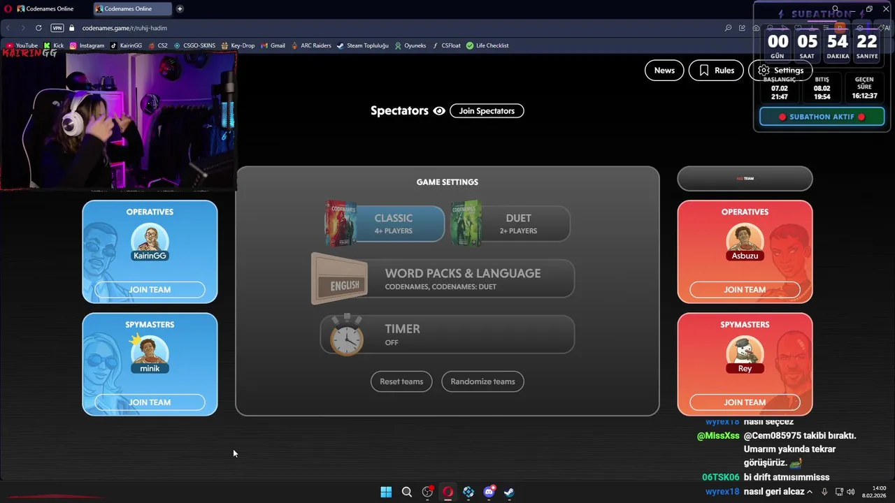
Task: Open Word Packs & Language settings
Action: 443,279
